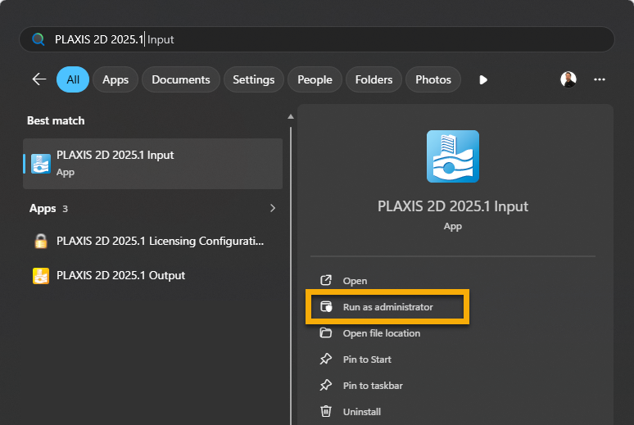Viewport: 634px width, 425px height.
Task: Switch to the Folders filter tab
Action: click(x=374, y=79)
